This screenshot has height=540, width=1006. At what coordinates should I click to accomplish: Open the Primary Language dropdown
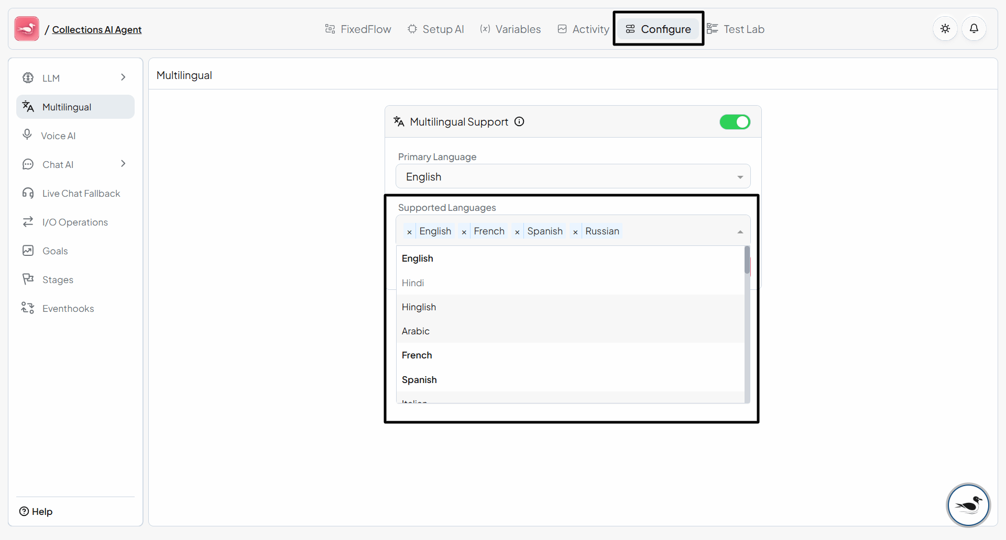[x=573, y=177]
